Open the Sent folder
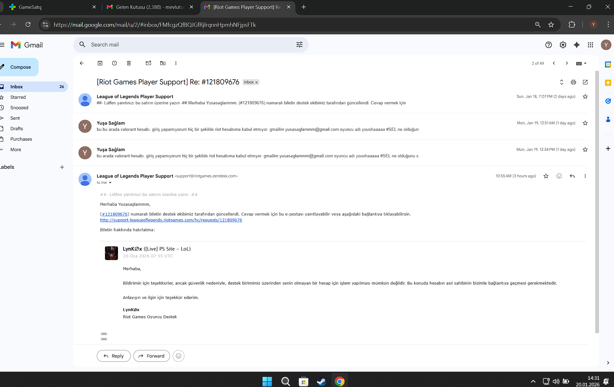The height and width of the screenshot is (387, 614). coord(15,118)
